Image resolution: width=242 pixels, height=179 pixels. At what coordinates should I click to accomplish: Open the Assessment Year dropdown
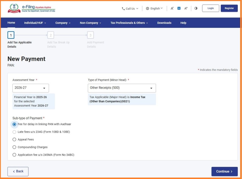[x=31, y=88]
